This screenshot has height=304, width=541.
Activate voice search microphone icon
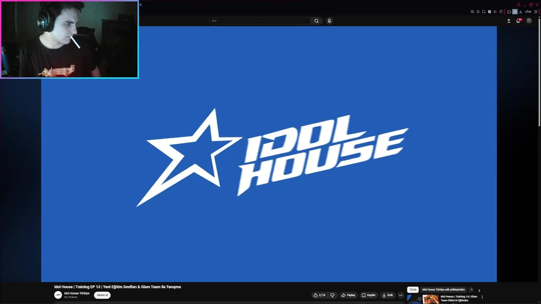329,21
